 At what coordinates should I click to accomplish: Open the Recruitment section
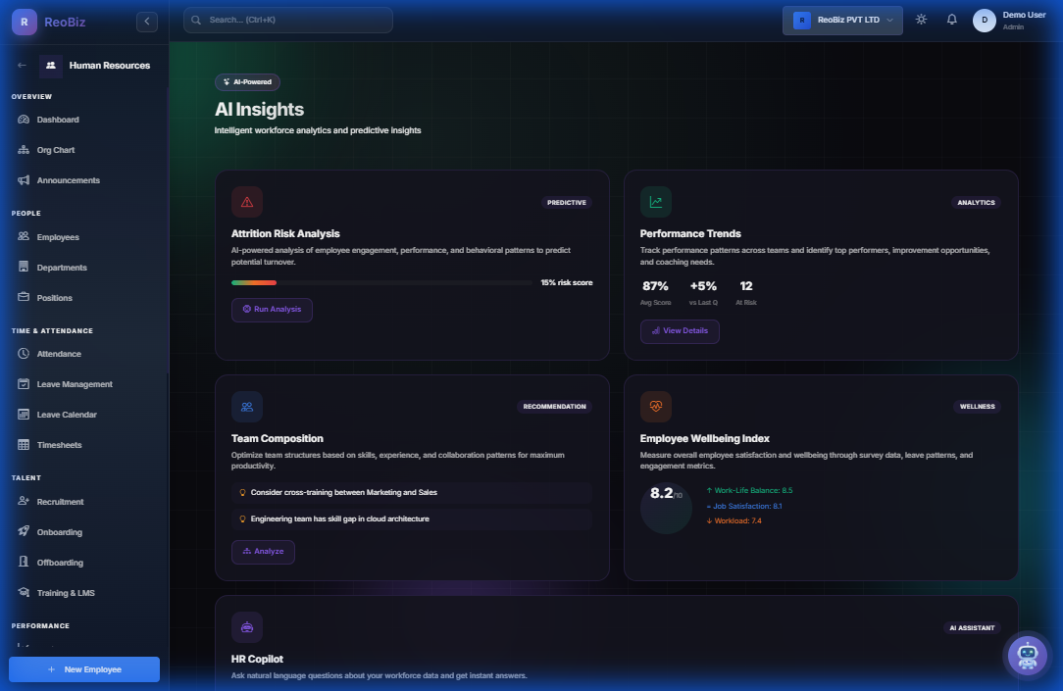(x=59, y=501)
